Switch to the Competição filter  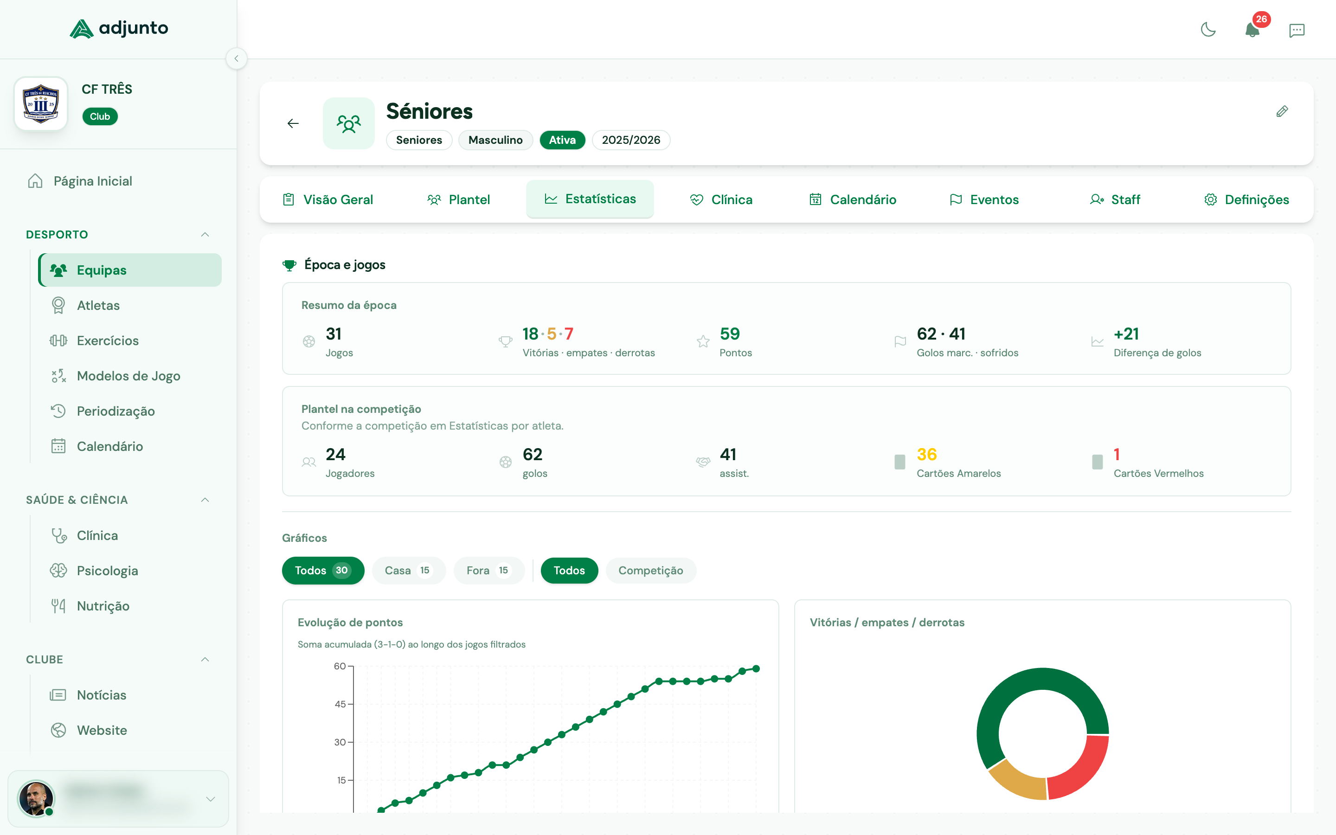coord(651,571)
